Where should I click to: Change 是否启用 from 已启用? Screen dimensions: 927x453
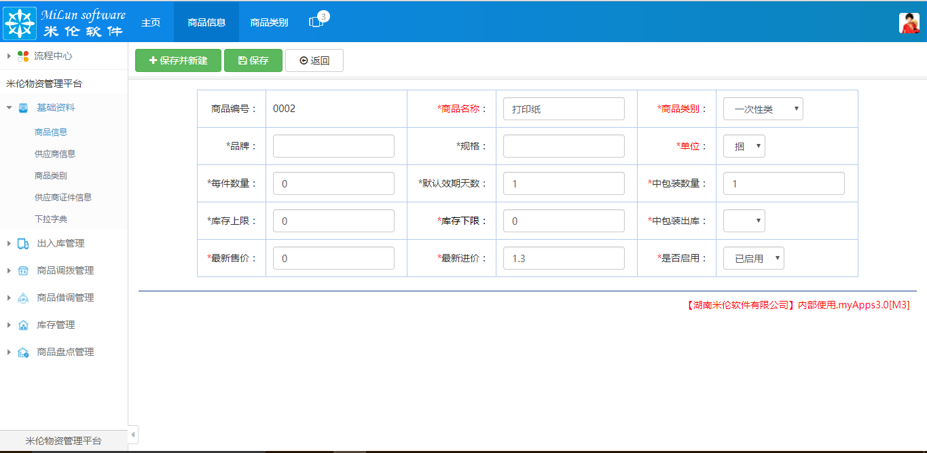click(752, 257)
